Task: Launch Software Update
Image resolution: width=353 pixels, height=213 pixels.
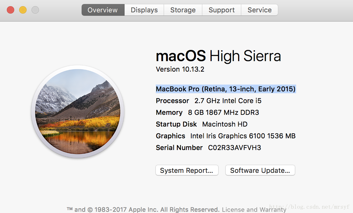Action: 260,170
